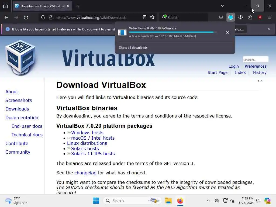Open Downloads in the sidebar

pyautogui.click(x=17, y=109)
